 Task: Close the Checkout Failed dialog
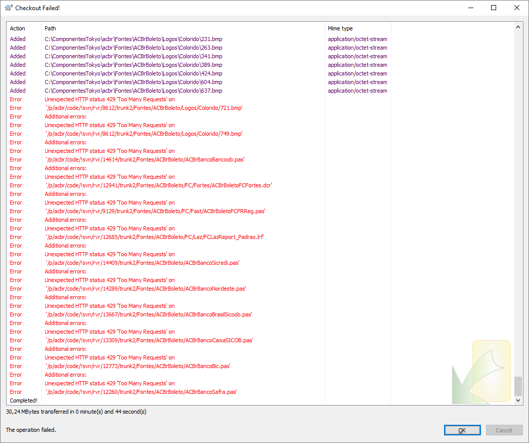tap(516, 8)
